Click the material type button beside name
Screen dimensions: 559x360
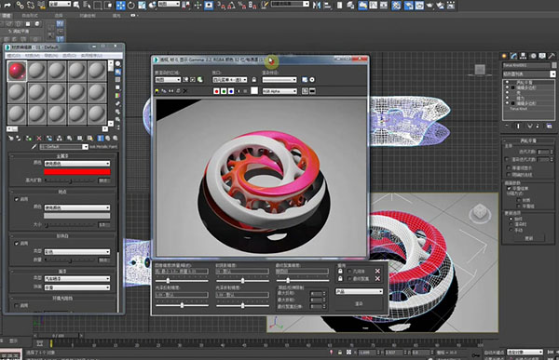(103, 147)
